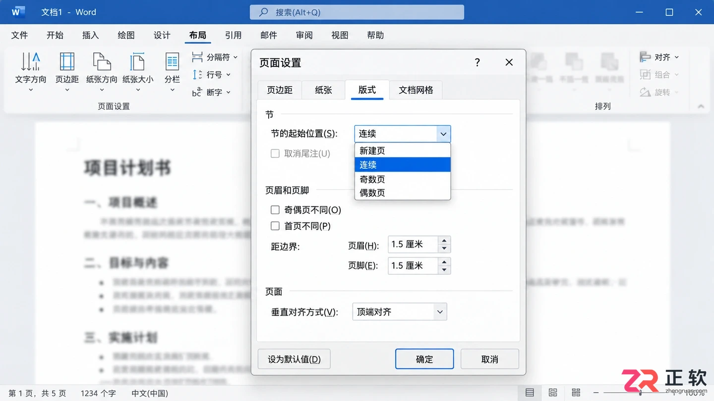Open the 节的起始位置 combo box arrow

(443, 134)
